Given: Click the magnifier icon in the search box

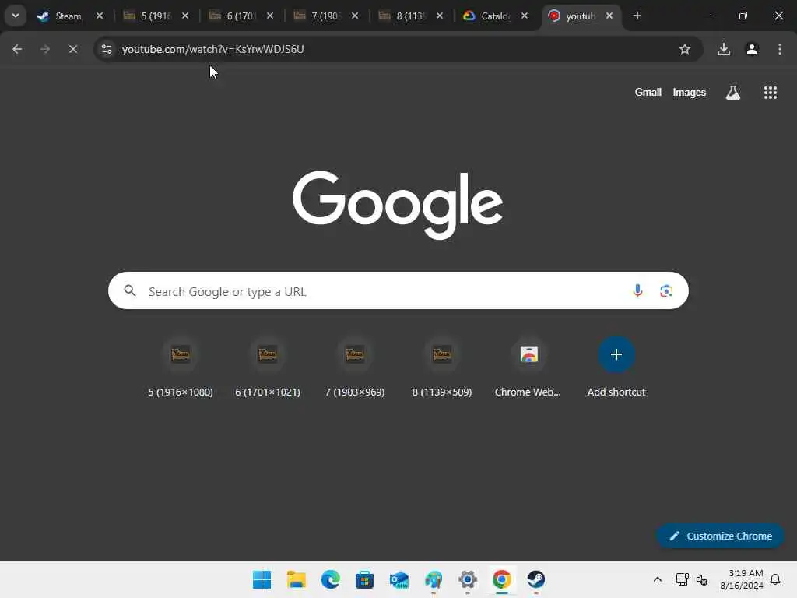Looking at the screenshot, I should [x=130, y=290].
